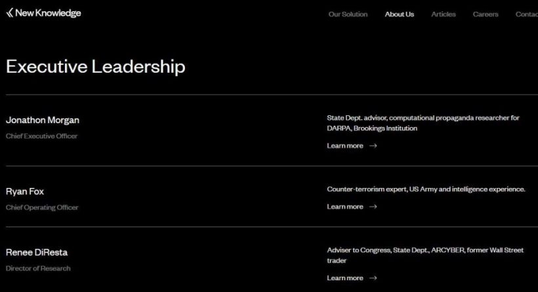Click arrow icon beside Ryan Fox's Learn more
538x292 pixels.
(x=373, y=207)
